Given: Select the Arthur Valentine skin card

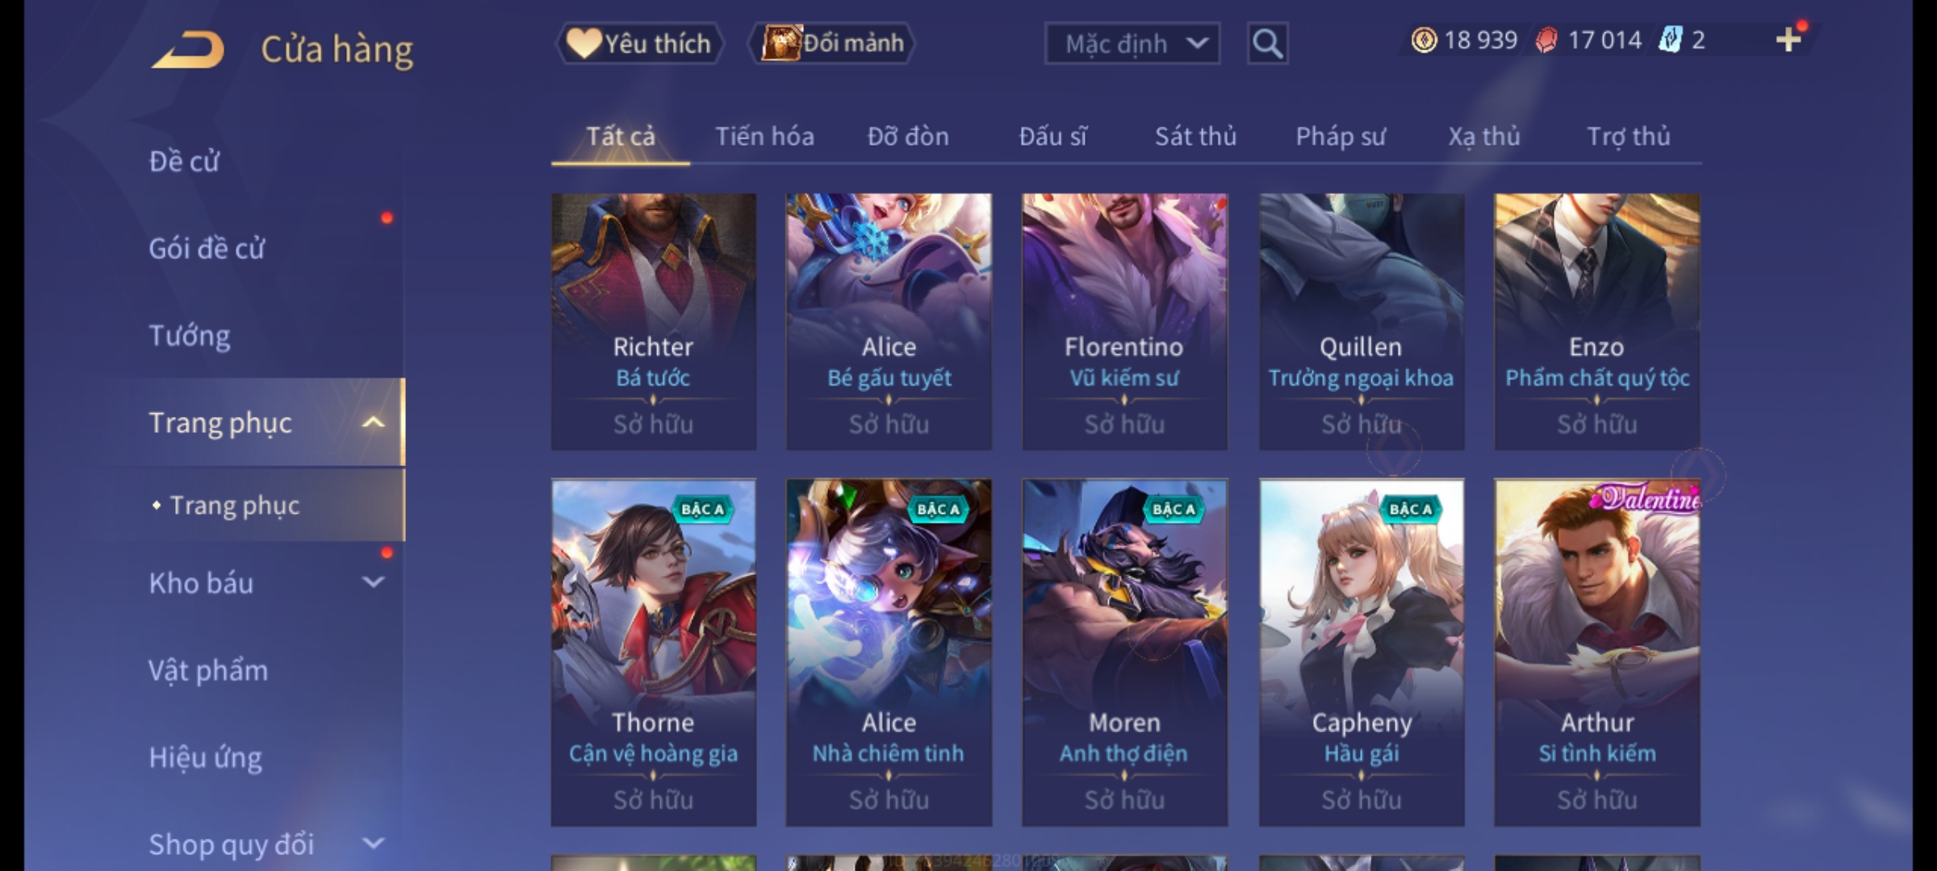Looking at the screenshot, I should pyautogui.click(x=1597, y=652).
